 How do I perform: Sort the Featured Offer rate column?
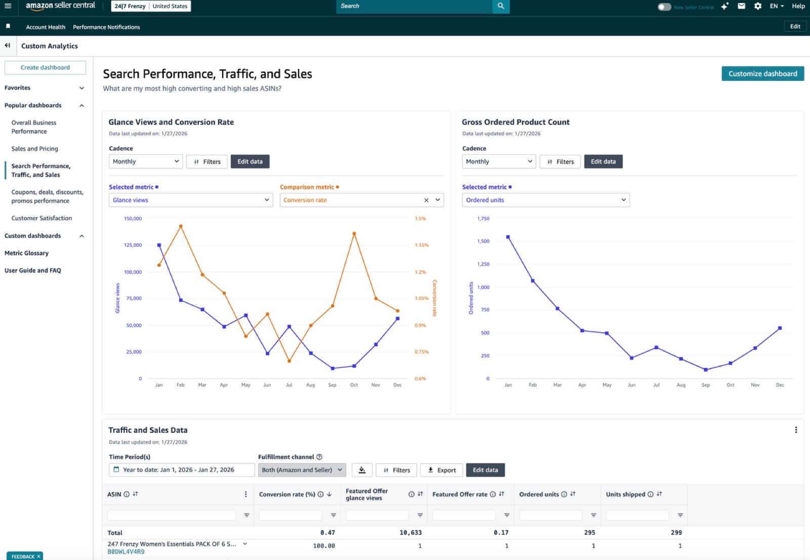[501, 494]
